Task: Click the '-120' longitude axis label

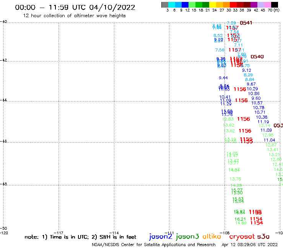Action: 4,233
